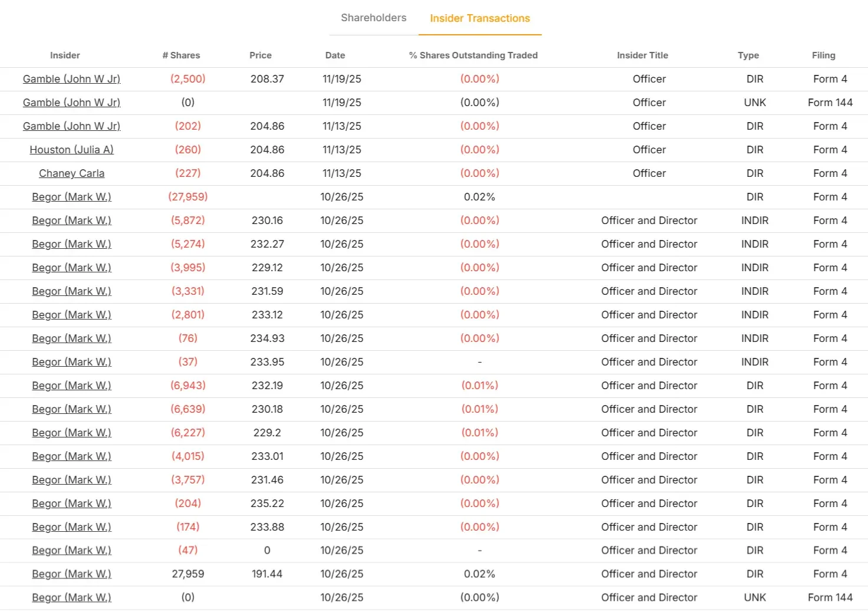868x612 pixels.
Task: Open Begor (Mark W.) link priced at 191.44
Action: [71, 574]
